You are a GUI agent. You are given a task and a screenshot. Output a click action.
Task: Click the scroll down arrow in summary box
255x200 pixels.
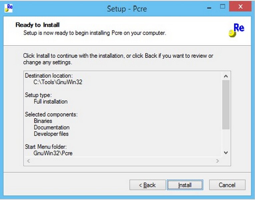[x=226, y=153]
